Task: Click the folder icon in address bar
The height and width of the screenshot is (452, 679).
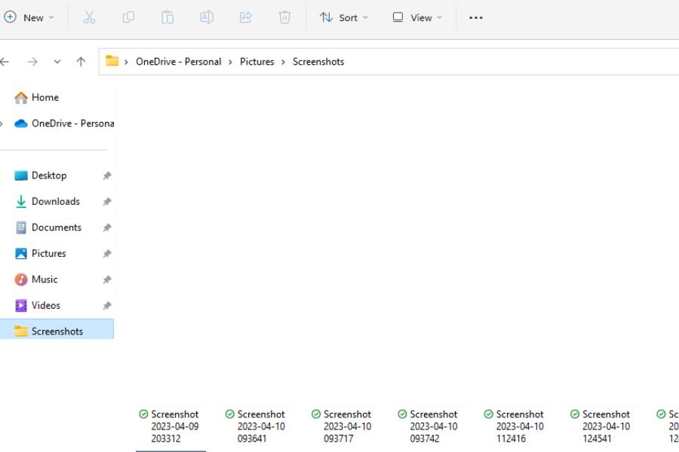Action: click(x=112, y=61)
